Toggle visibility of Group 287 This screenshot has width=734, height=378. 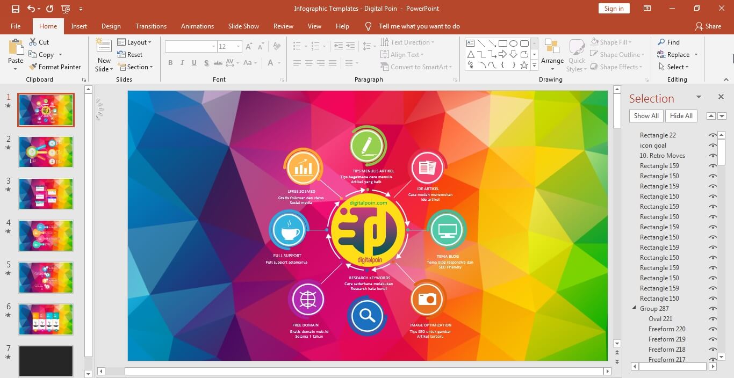coord(713,309)
